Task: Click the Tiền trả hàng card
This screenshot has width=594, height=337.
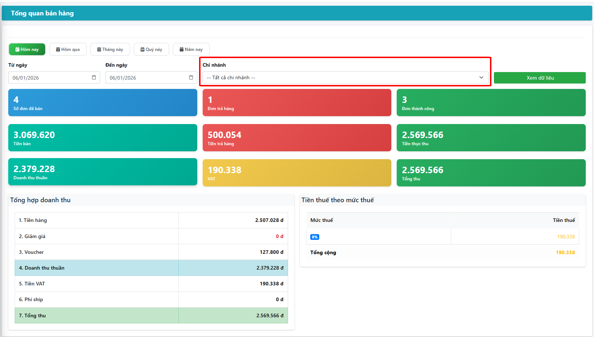Action: tap(297, 138)
